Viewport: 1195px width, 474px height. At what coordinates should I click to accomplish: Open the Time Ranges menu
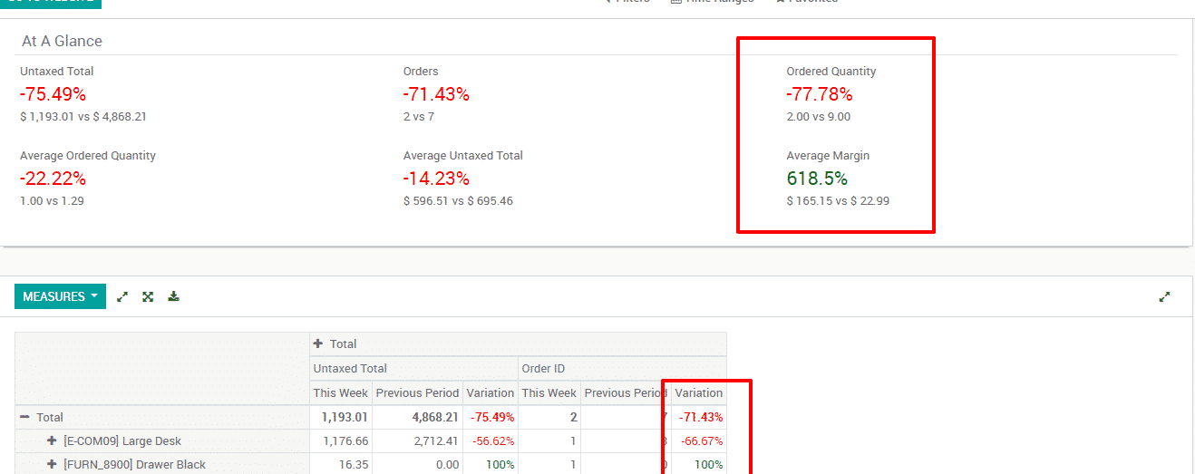[x=712, y=2]
